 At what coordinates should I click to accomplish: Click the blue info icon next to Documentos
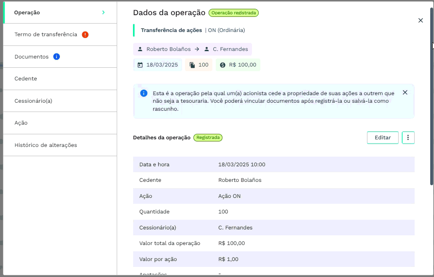[56, 56]
